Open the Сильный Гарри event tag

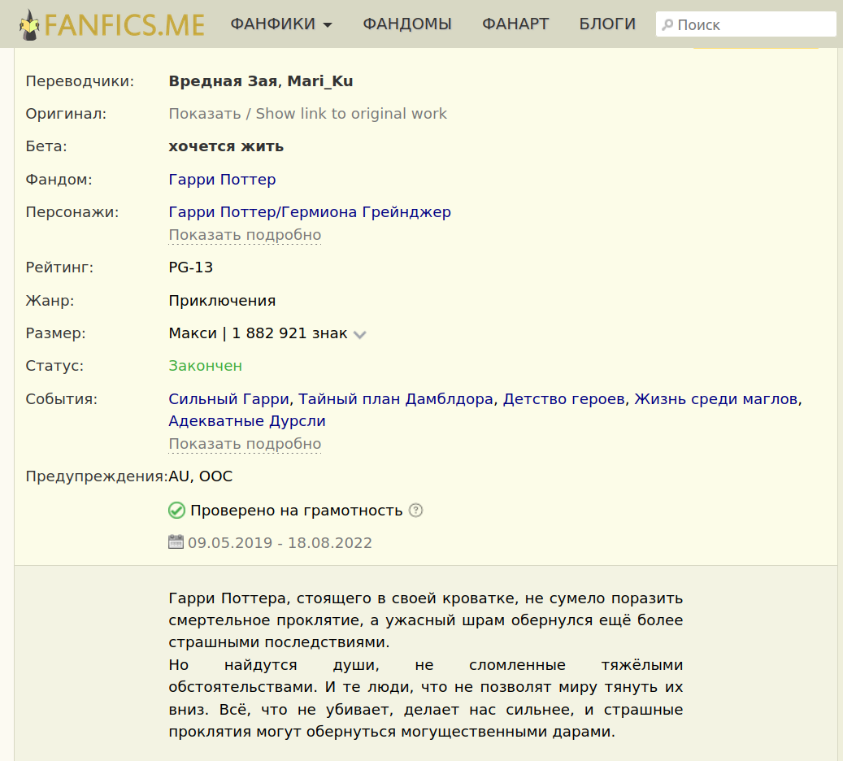(x=229, y=399)
